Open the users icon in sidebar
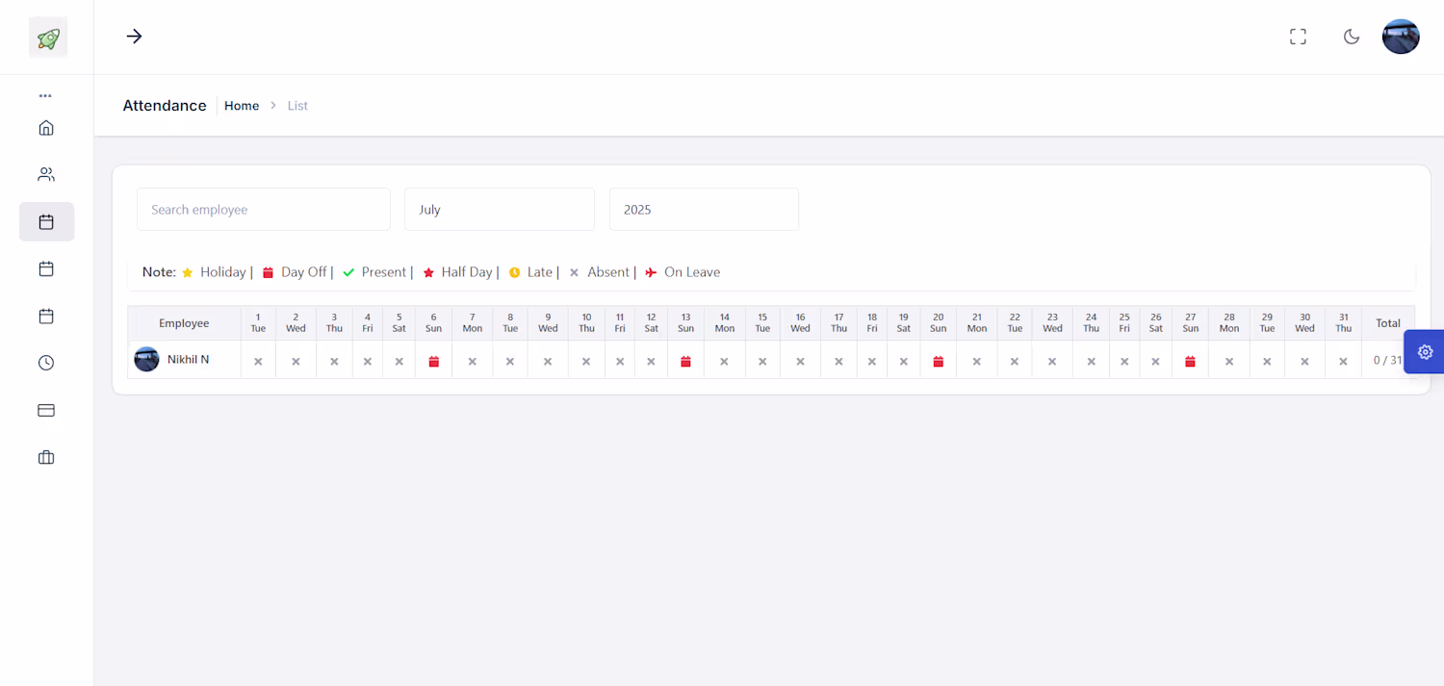Viewport: 1444px width, 686px height. 46,174
